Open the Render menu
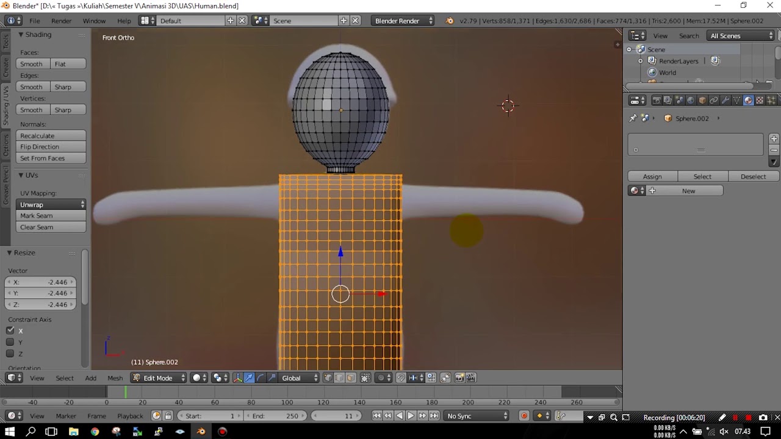781x439 pixels. (x=61, y=21)
